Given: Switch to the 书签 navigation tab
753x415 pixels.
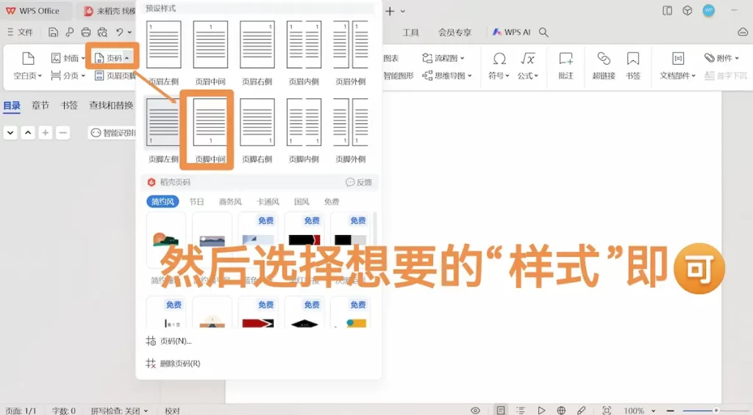Looking at the screenshot, I should (x=68, y=105).
